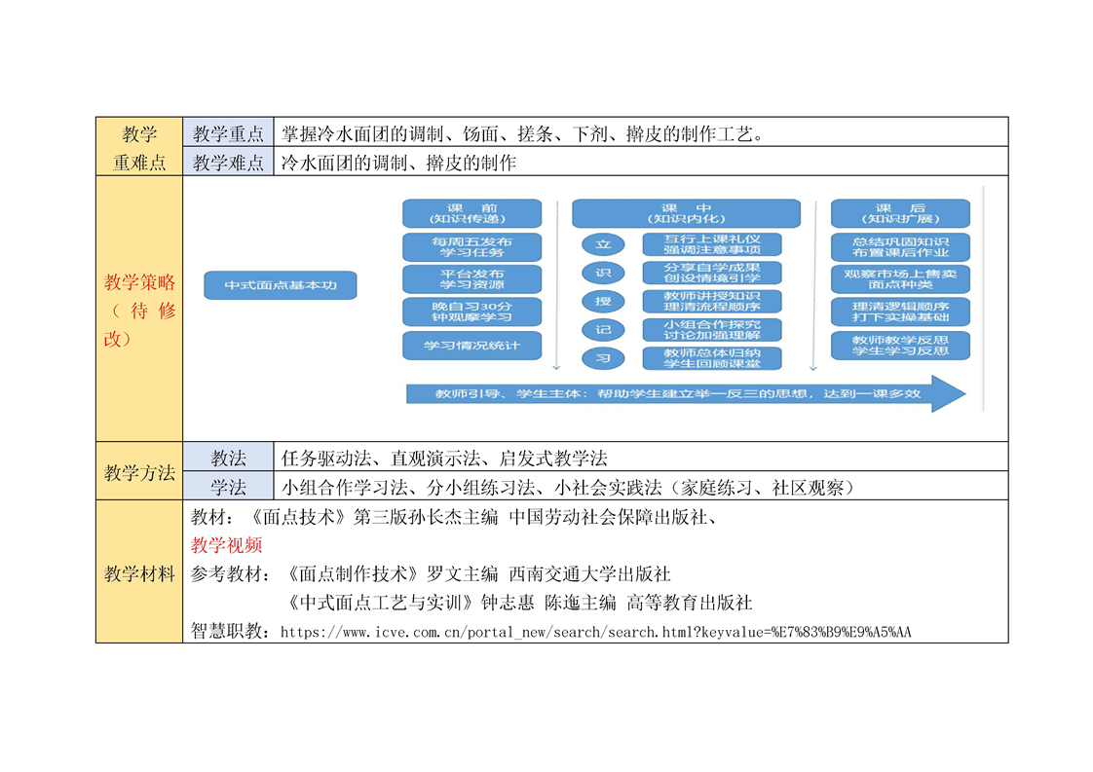Open the icve.com.cn 智慧职教 URL
Screen dimensions: 1093x772
pyautogui.click(x=595, y=632)
